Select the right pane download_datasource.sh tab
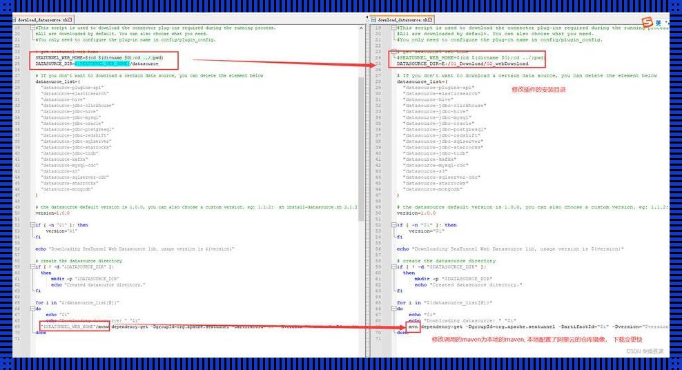 402,19
